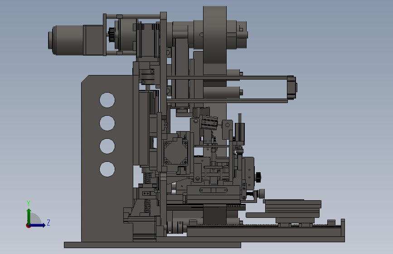The height and width of the screenshot is (254, 393).
Task: Select the second round hole from top
Action: pos(107,123)
